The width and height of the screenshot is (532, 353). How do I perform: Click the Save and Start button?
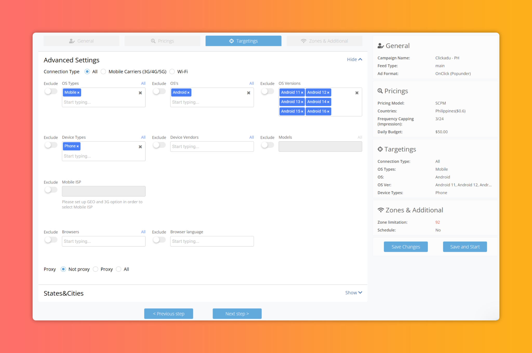pyautogui.click(x=465, y=247)
